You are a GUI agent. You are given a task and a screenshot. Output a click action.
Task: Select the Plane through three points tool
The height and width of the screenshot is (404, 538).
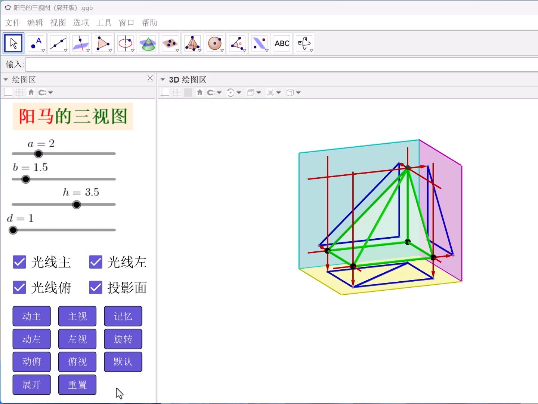point(170,43)
